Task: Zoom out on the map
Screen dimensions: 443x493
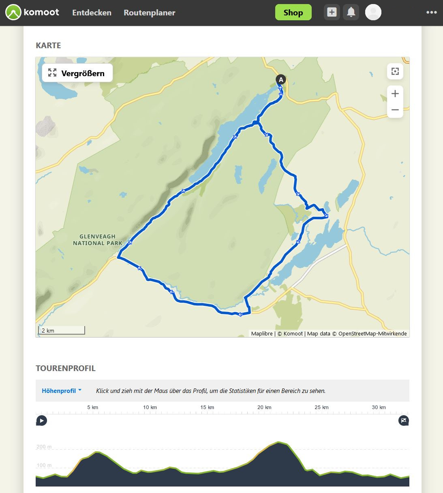Action: pyautogui.click(x=395, y=110)
